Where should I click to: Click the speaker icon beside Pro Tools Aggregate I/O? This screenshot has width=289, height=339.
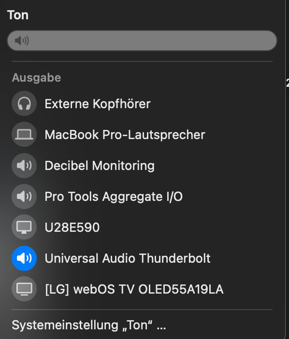coord(24,197)
